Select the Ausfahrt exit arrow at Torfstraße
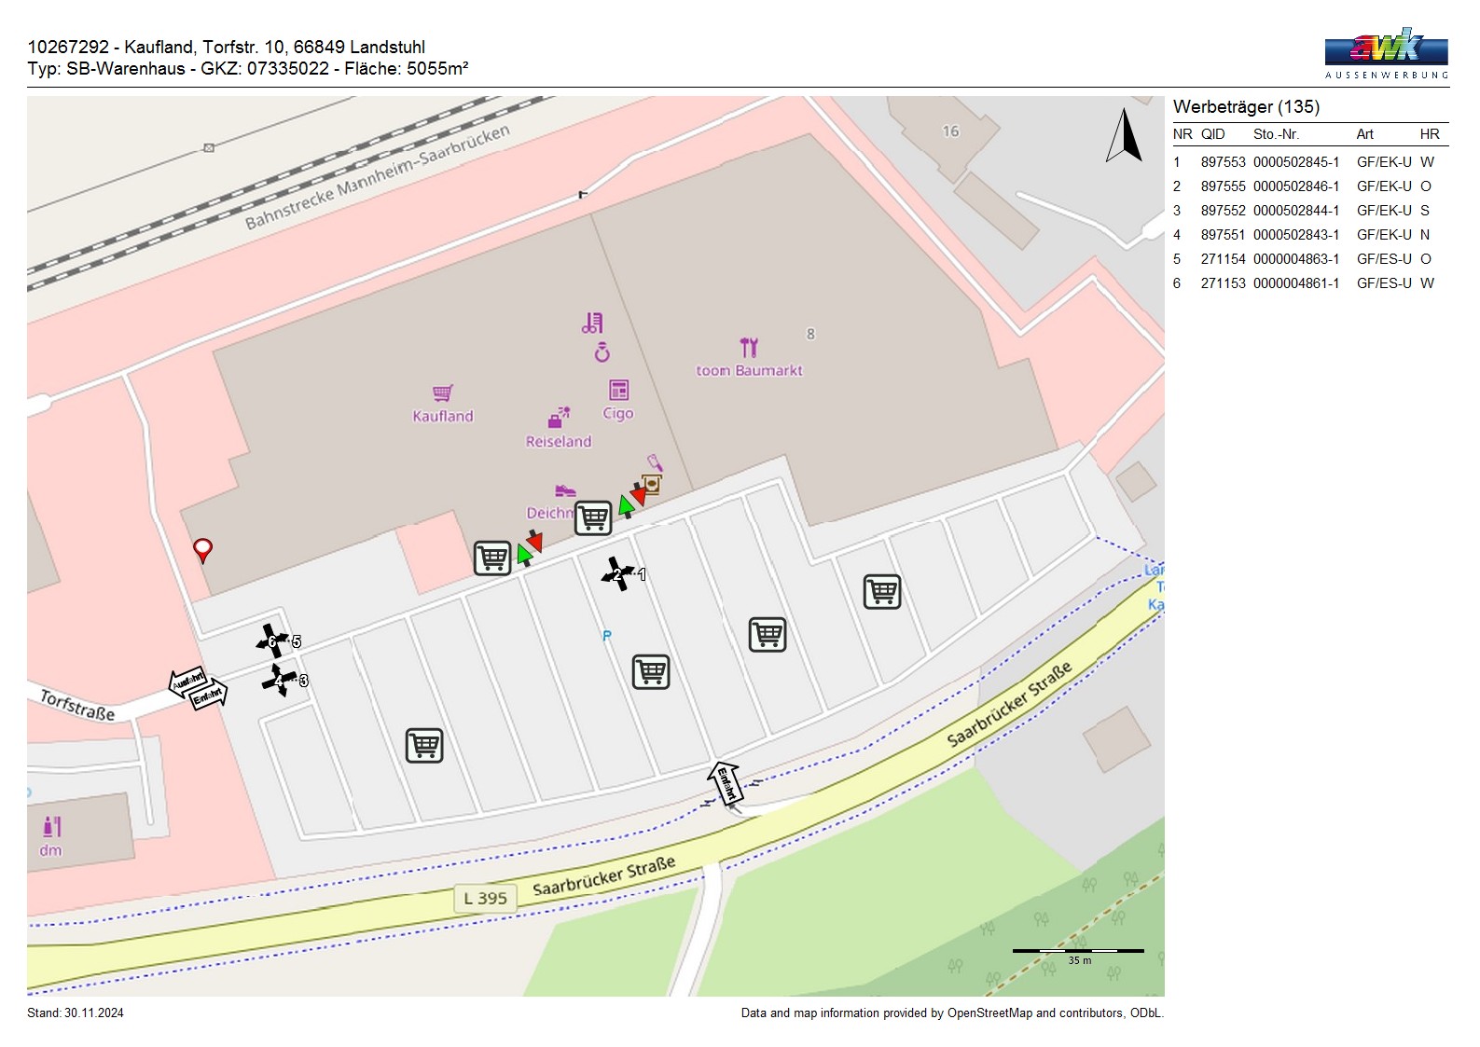The height and width of the screenshot is (1047, 1480). [187, 681]
